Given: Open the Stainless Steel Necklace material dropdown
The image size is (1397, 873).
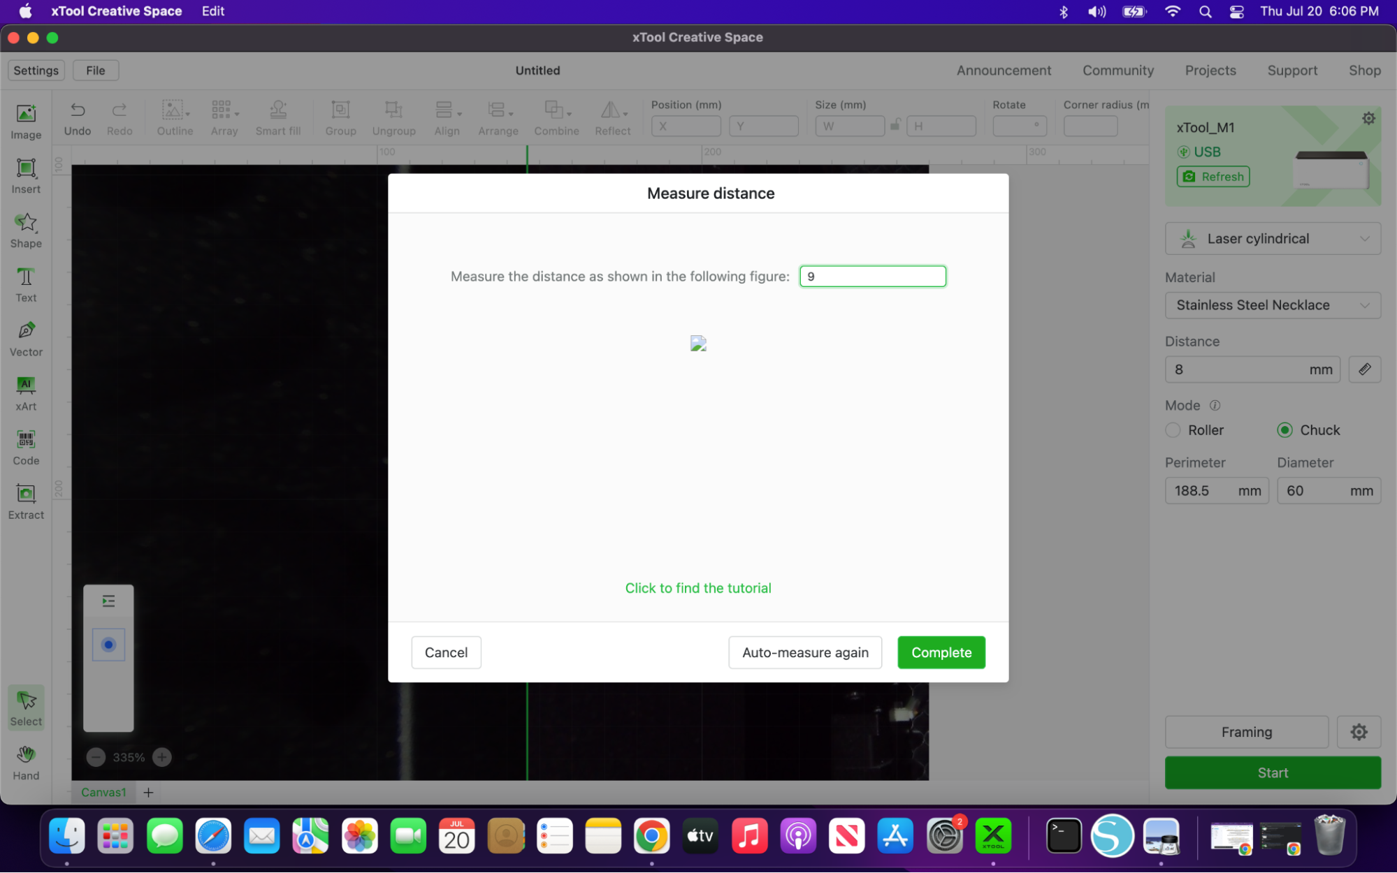Looking at the screenshot, I should click(x=1273, y=305).
